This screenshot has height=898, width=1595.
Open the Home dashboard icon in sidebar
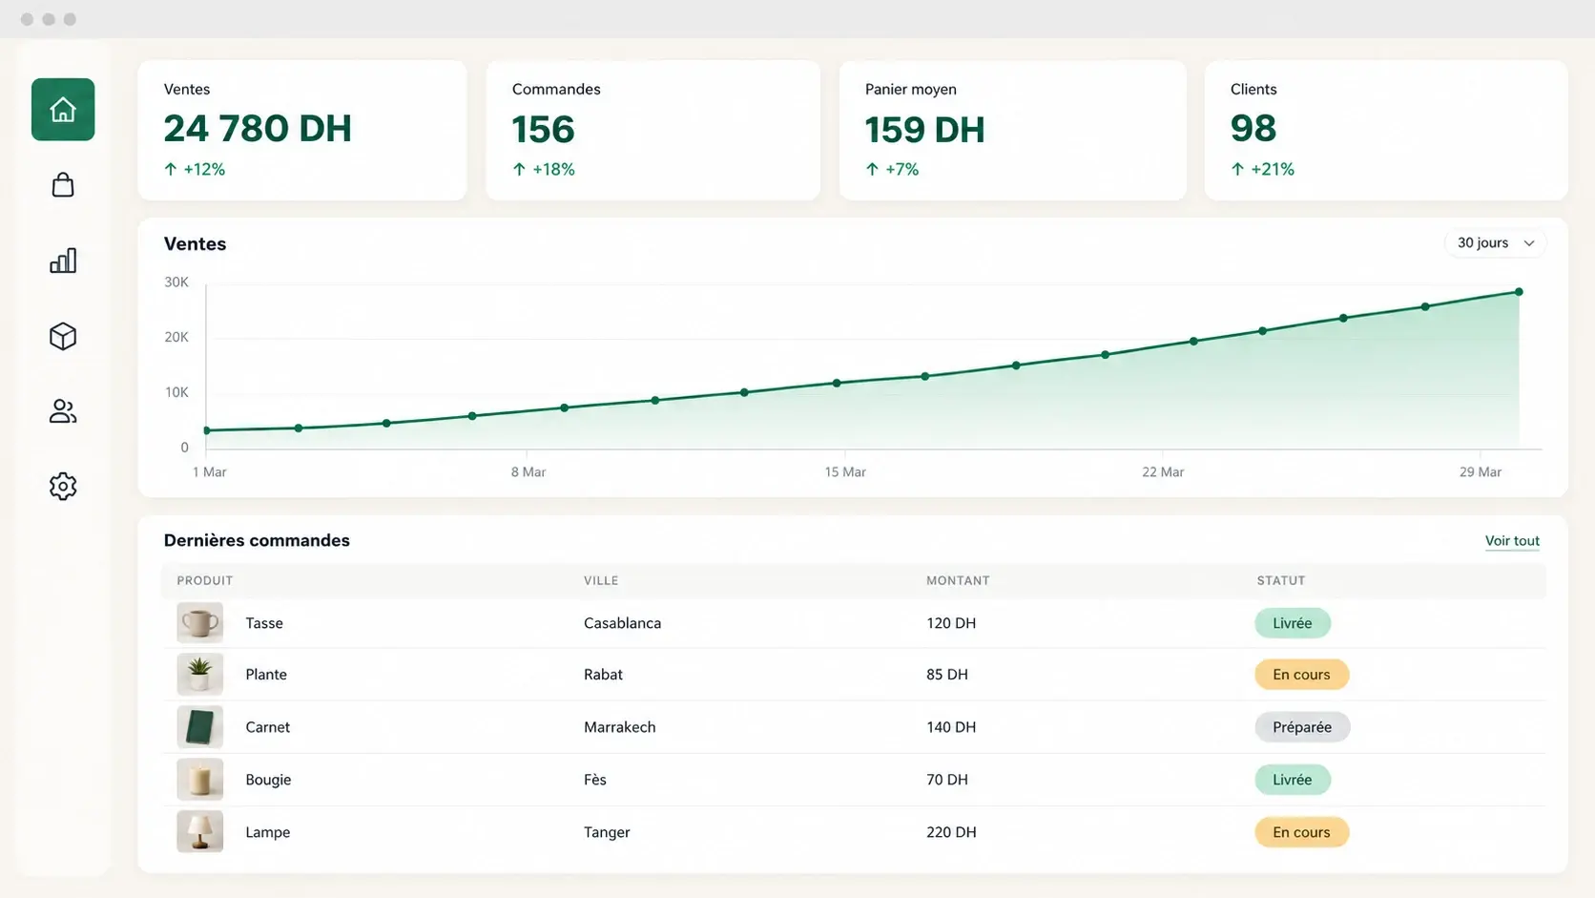tap(63, 110)
